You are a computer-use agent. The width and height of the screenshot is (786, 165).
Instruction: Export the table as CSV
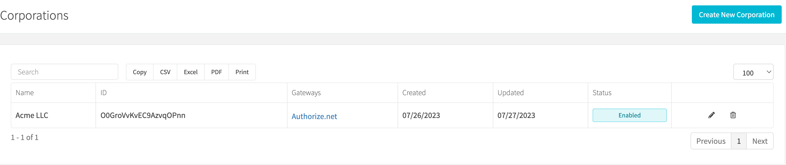[165, 72]
